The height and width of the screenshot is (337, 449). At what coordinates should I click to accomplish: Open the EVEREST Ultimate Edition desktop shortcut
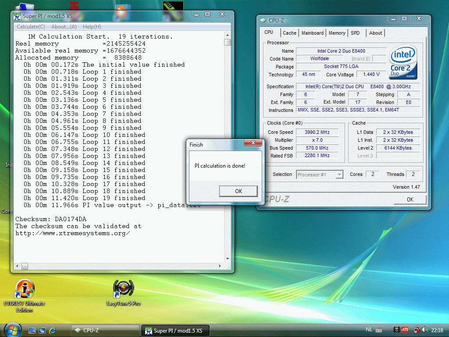(x=25, y=296)
